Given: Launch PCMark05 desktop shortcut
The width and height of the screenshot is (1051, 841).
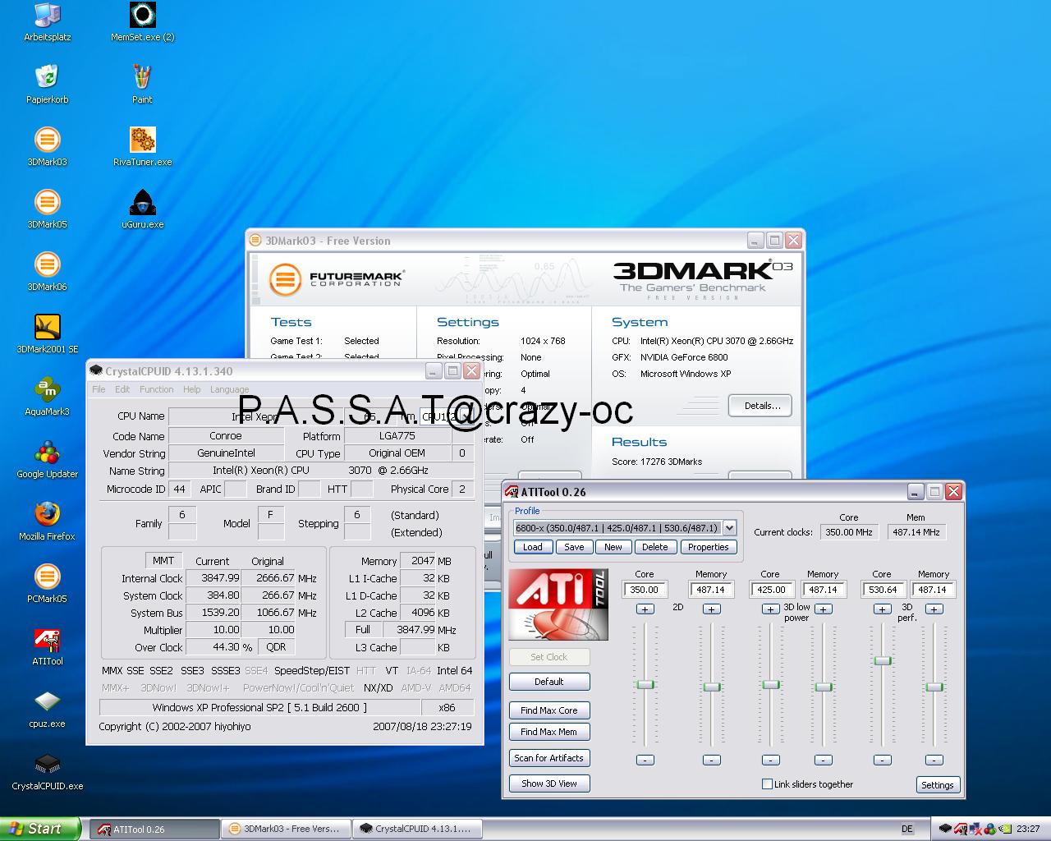Looking at the screenshot, I should [x=47, y=584].
